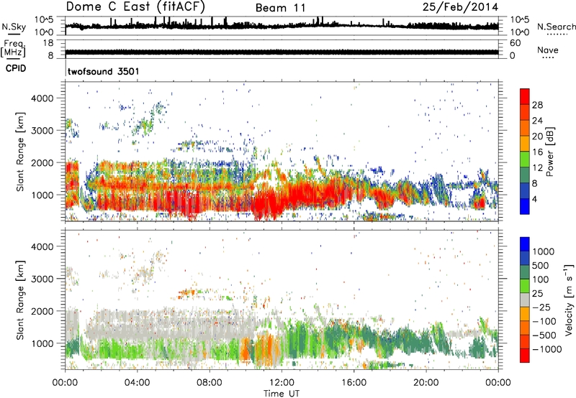Select the red top segment of Power colorbar
Screen dimensions: 576x398
click(525, 96)
